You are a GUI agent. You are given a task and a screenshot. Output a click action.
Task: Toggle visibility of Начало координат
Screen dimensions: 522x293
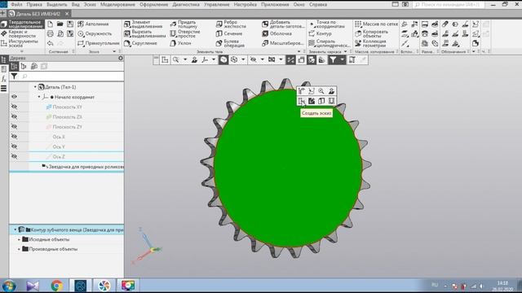point(14,97)
